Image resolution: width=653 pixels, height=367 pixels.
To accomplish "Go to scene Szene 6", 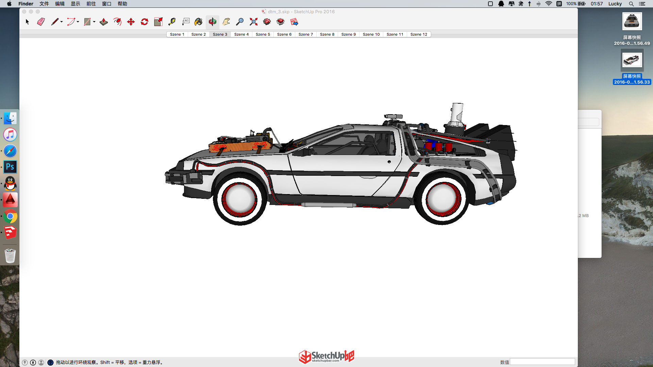I will (284, 34).
